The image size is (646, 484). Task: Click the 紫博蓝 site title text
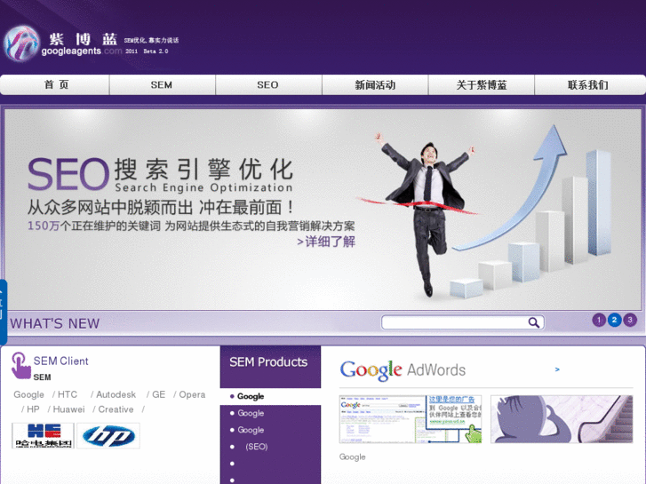click(x=84, y=39)
